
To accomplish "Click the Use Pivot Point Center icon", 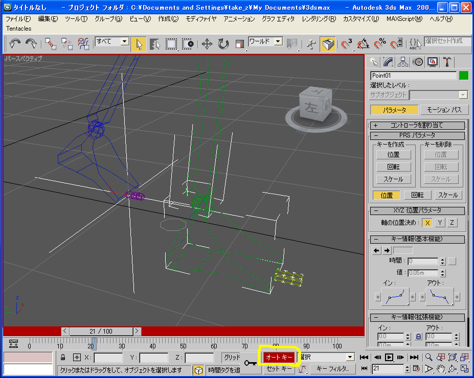I will [292, 44].
